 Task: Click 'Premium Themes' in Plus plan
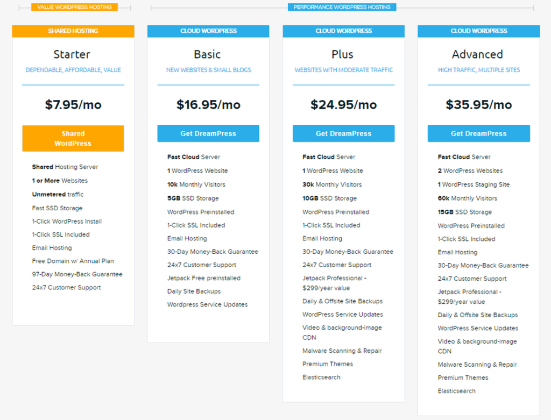point(328,364)
